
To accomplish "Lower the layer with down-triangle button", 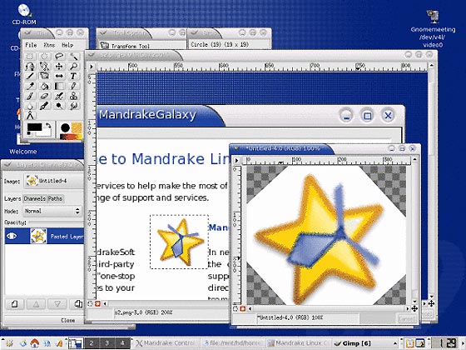I will 57,304.
